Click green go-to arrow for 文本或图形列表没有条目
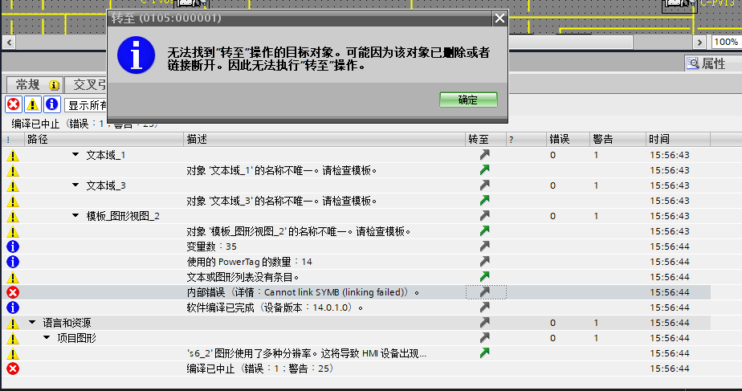 tap(484, 277)
